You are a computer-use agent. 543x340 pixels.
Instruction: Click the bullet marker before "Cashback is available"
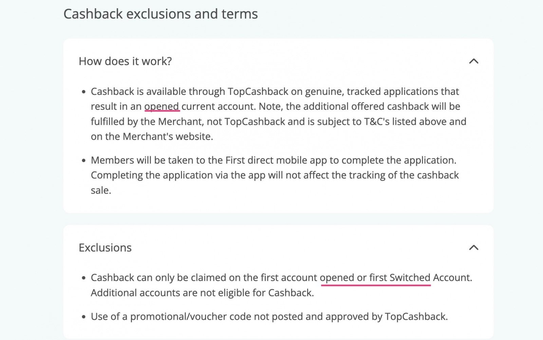point(84,92)
